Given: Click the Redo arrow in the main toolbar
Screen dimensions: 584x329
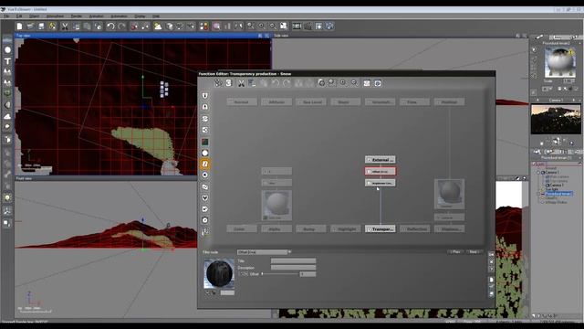Looking at the screenshot, I should point(121,27).
